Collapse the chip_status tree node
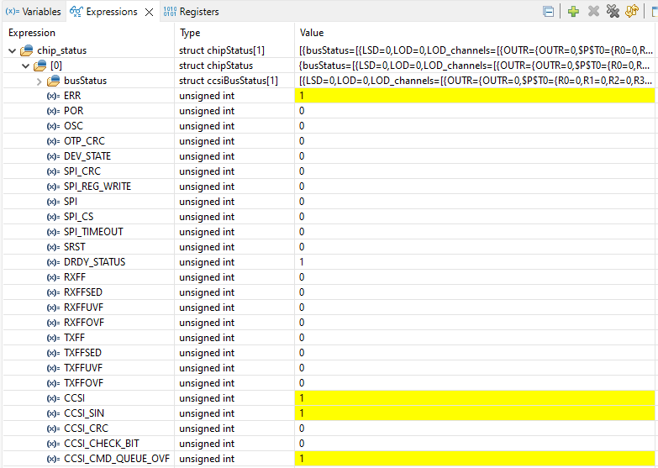Screen dimensions: 658x468 click(x=11, y=50)
